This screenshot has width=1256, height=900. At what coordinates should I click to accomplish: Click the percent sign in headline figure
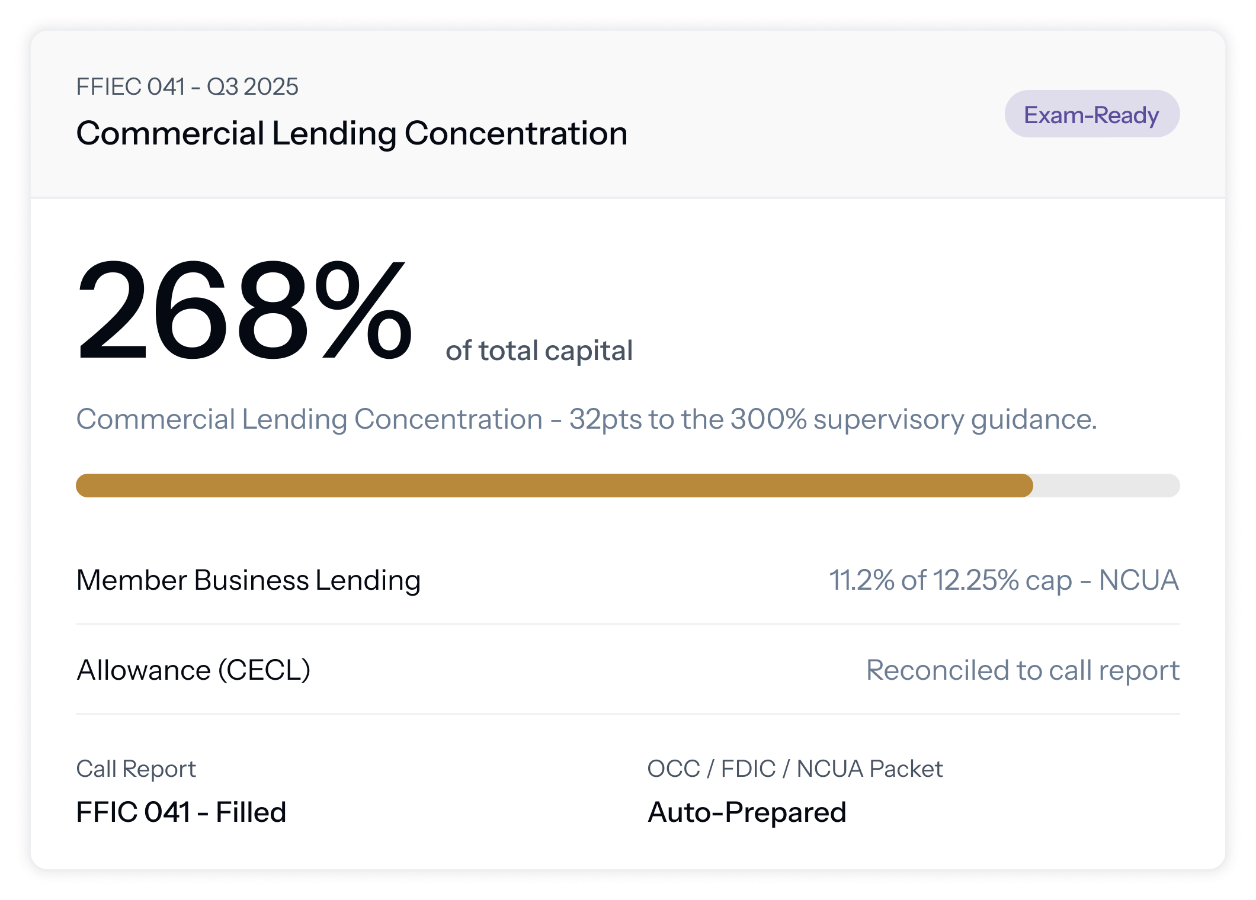click(x=364, y=310)
